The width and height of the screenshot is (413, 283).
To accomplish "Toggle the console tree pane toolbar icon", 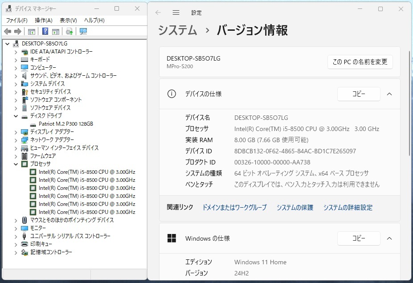I will point(31,32).
